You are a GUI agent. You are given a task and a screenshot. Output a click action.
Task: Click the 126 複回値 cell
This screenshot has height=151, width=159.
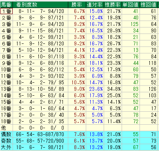(149, 89)
